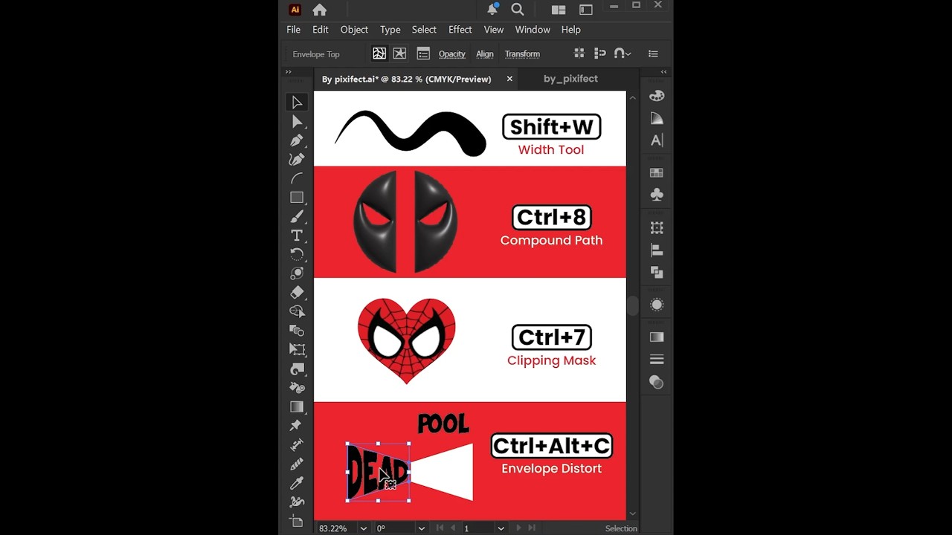Open the snapping magnet dropdown

(x=623, y=53)
